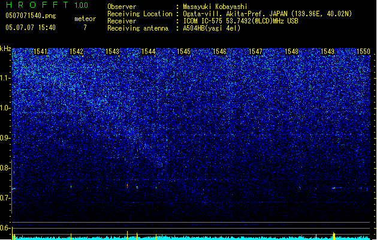Viewport: 377px width, 240px height.
Task: Click the 1546 time marker
Action: 219,52
